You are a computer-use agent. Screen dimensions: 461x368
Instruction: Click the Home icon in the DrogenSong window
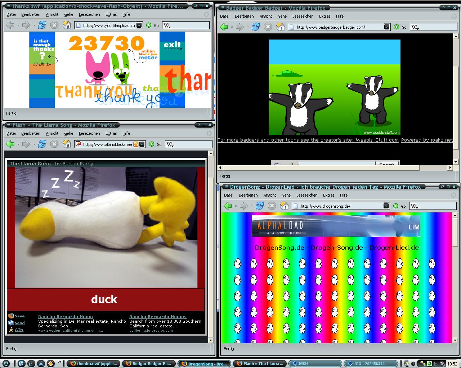(284, 206)
